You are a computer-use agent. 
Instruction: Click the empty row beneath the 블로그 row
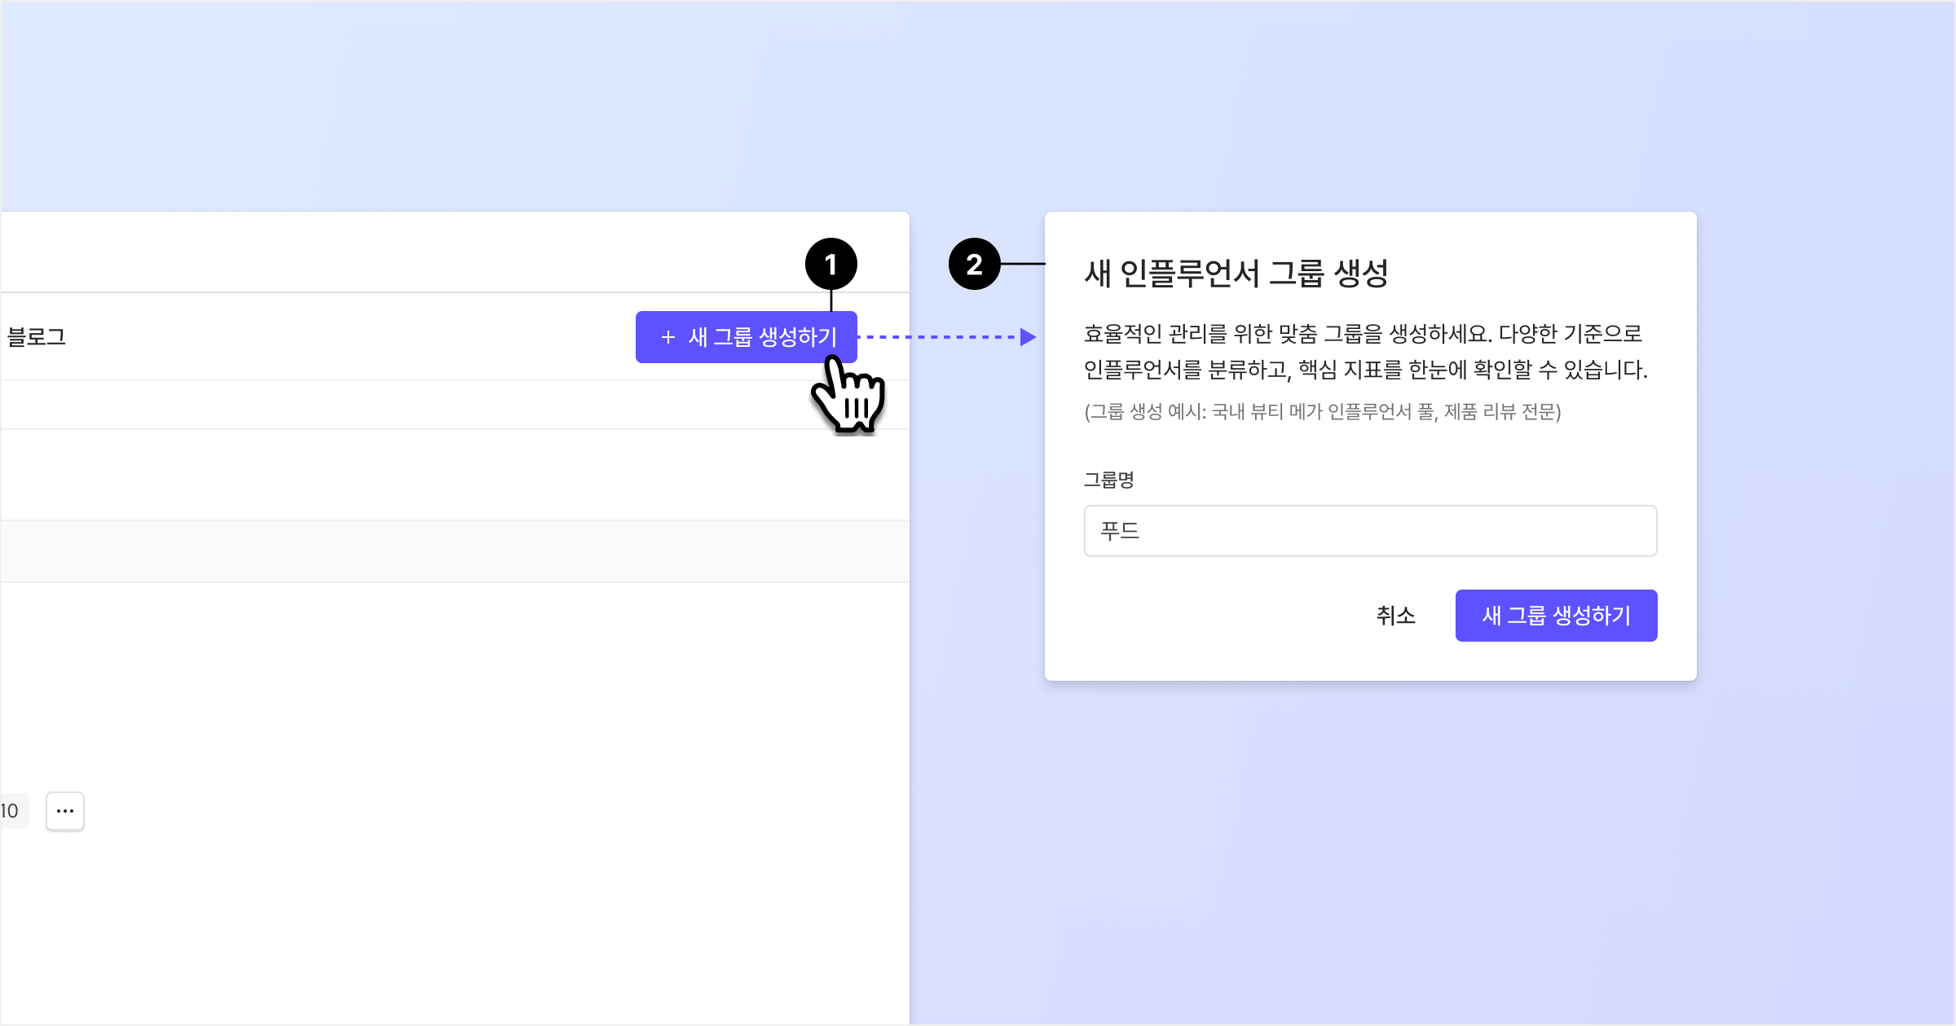407,405
